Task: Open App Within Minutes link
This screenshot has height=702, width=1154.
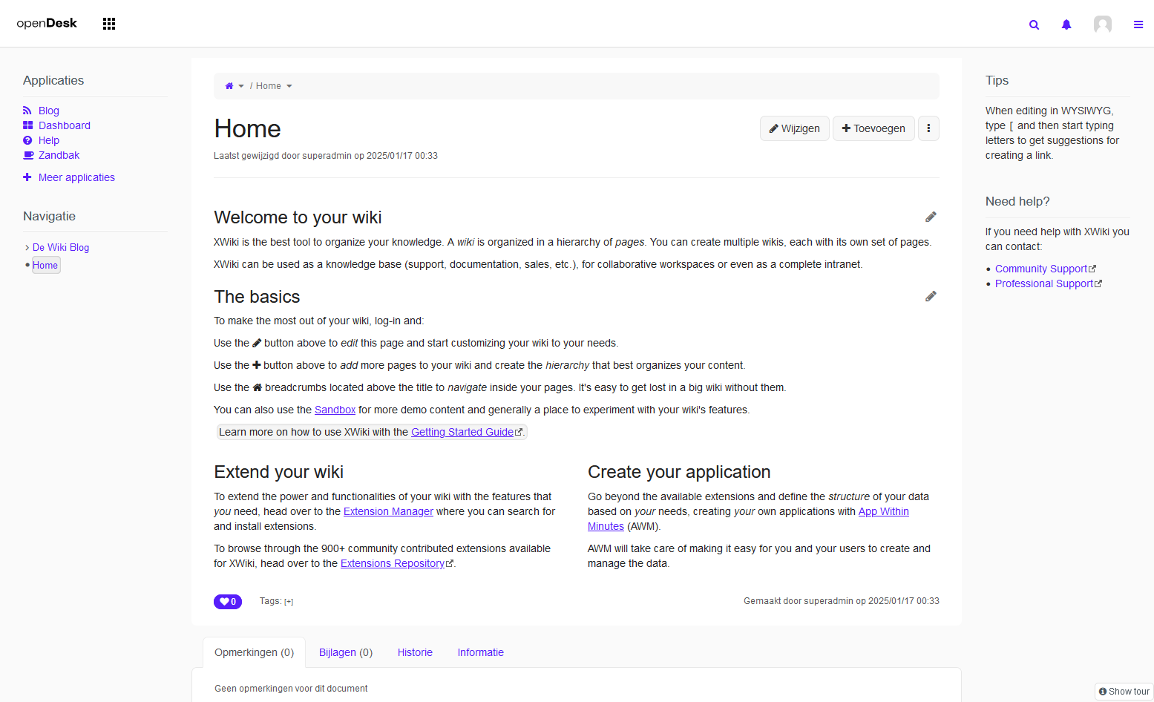Action: [883, 511]
